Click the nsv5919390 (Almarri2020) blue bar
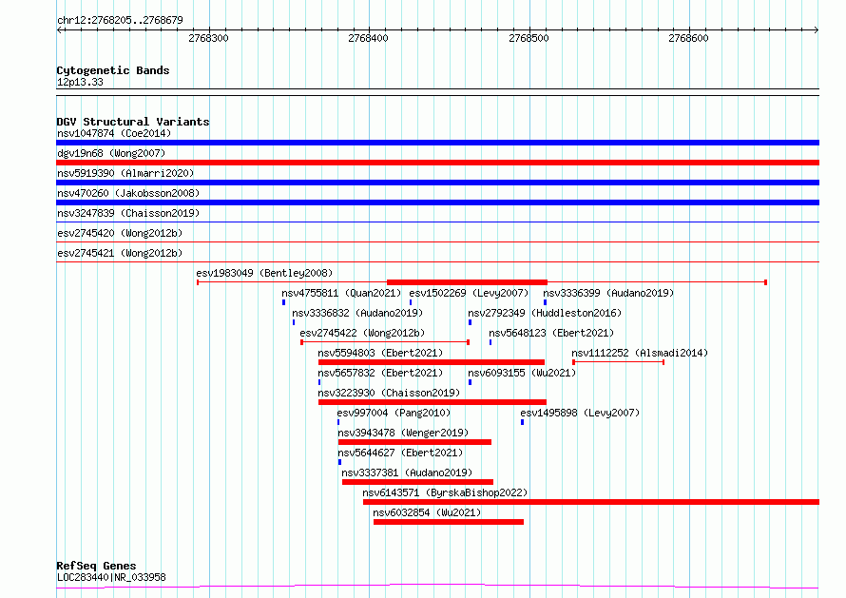This screenshot has width=846, height=598. (437, 183)
